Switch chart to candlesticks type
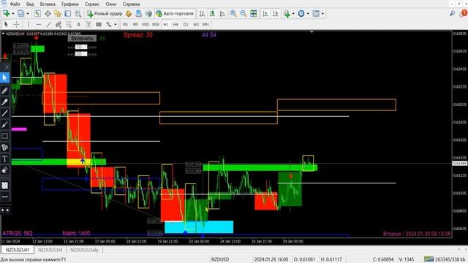Image resolution: width=468 pixels, height=263 pixels. click(x=212, y=13)
